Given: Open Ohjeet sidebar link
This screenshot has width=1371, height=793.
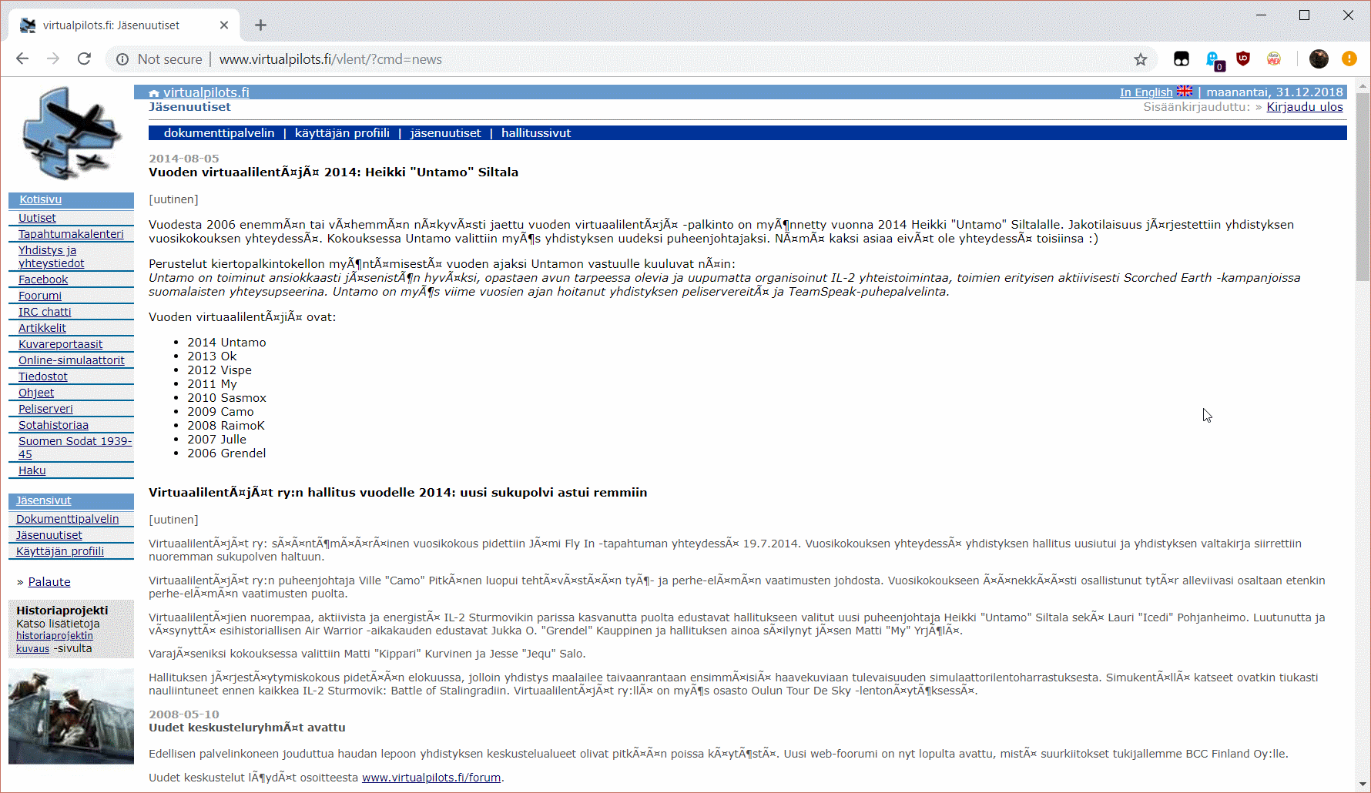Looking at the screenshot, I should pyautogui.click(x=36, y=393).
